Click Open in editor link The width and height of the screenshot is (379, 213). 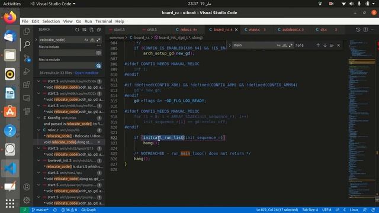pyautogui.click(x=86, y=73)
